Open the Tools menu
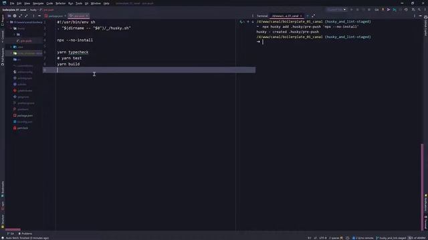Screen dimensions: 428x240 coord(79,3)
